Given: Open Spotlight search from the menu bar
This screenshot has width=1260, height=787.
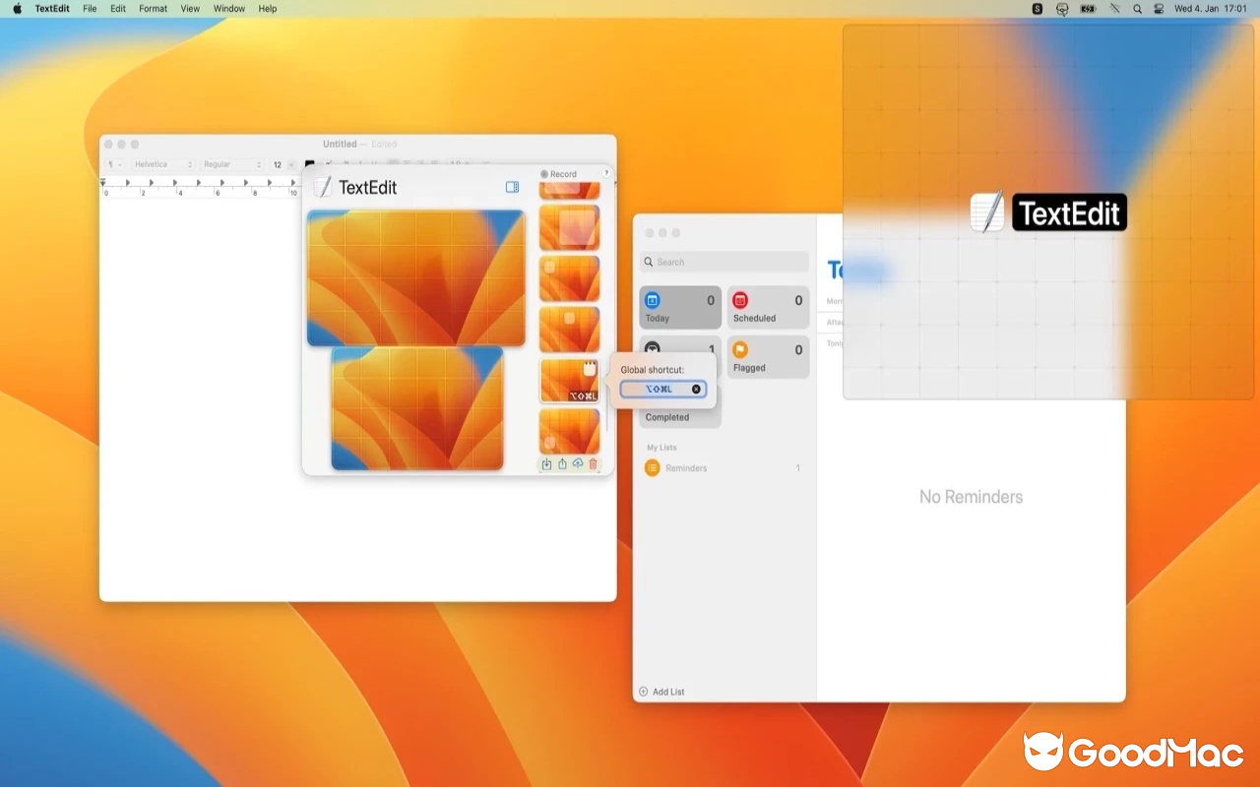Looking at the screenshot, I should [x=1135, y=9].
